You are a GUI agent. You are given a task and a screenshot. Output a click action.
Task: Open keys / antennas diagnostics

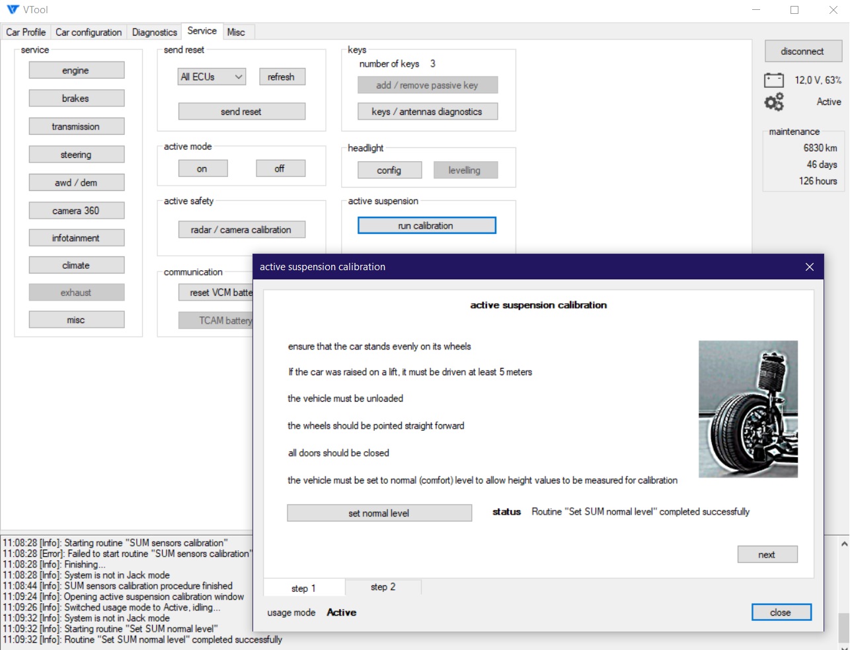point(427,112)
